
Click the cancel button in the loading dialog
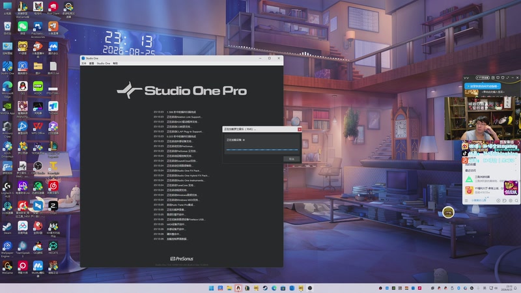click(x=291, y=159)
